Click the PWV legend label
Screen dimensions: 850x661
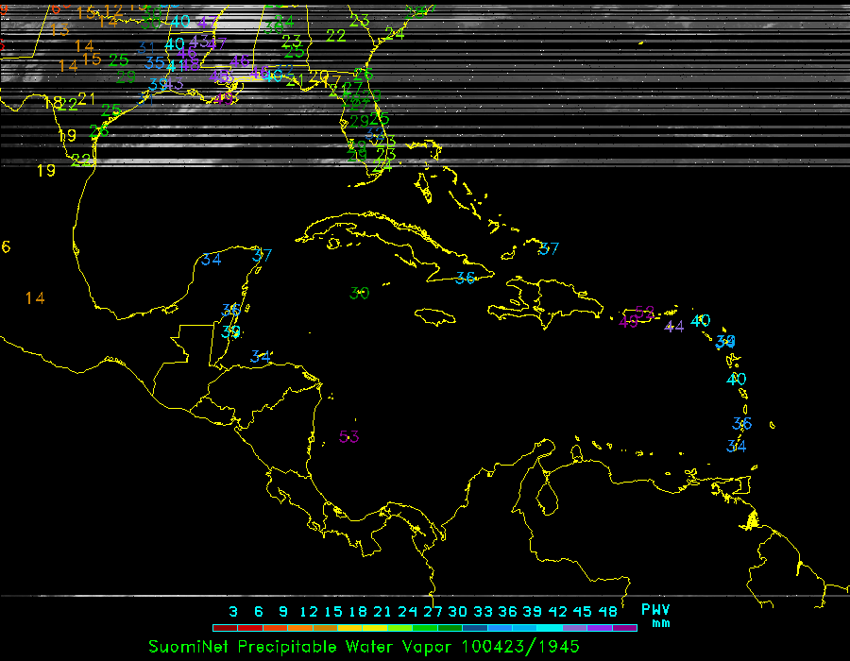655,609
